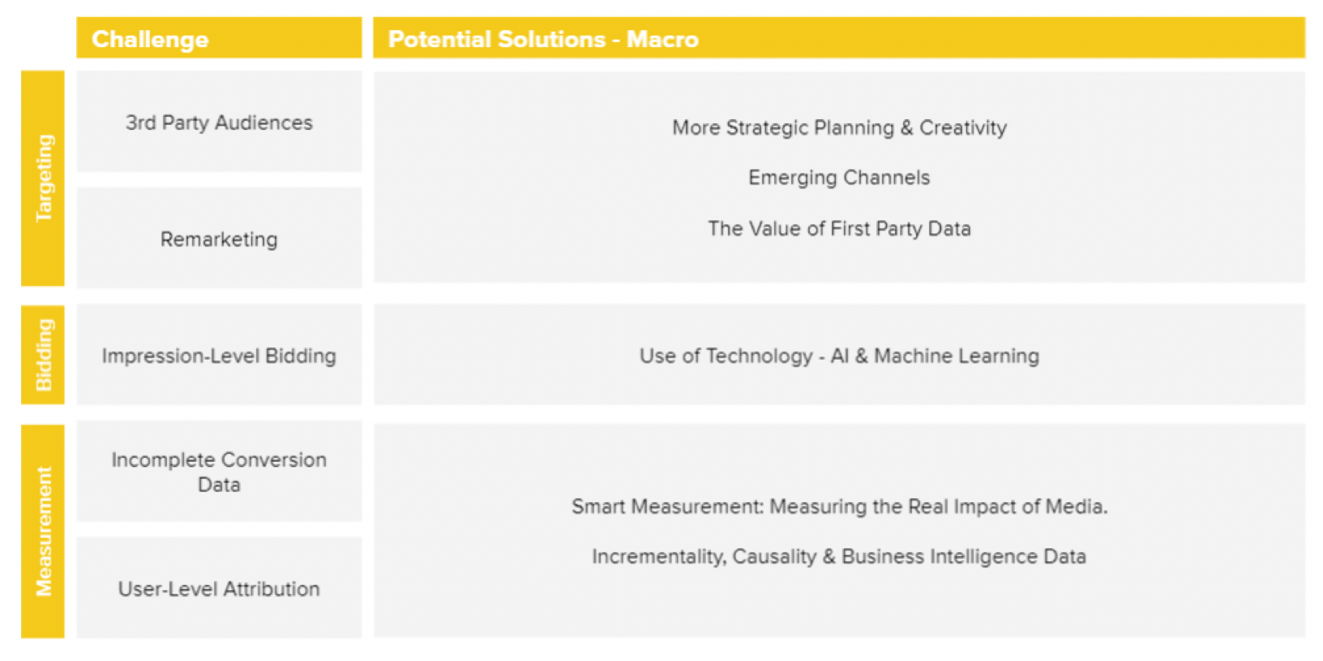
Task: Click the word Incrementality
Action: [658, 557]
